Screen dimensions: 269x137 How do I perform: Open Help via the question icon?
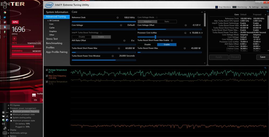click(x=262, y=7)
